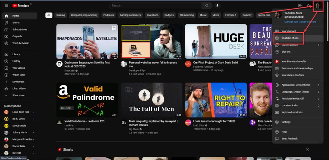Click Big Think channel name
329x160 pixels.
pyautogui.click(x=134, y=129)
